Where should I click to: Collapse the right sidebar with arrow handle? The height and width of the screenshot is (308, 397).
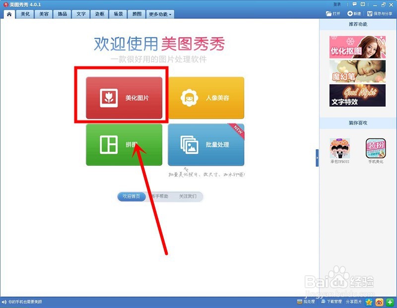[x=317, y=158]
